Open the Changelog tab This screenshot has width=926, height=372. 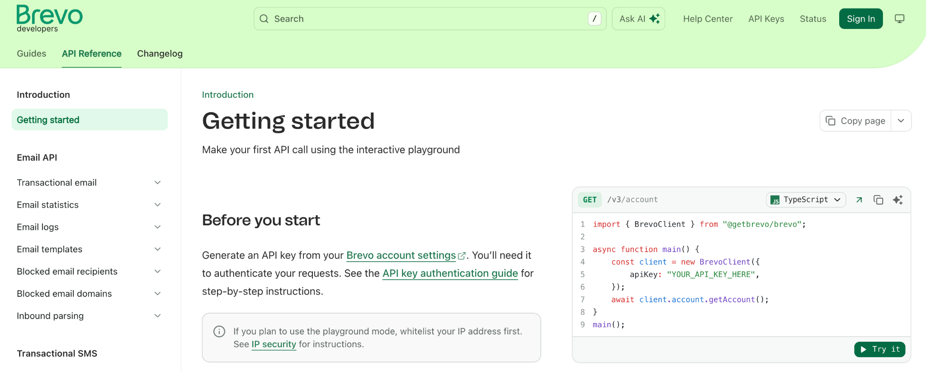[160, 53]
